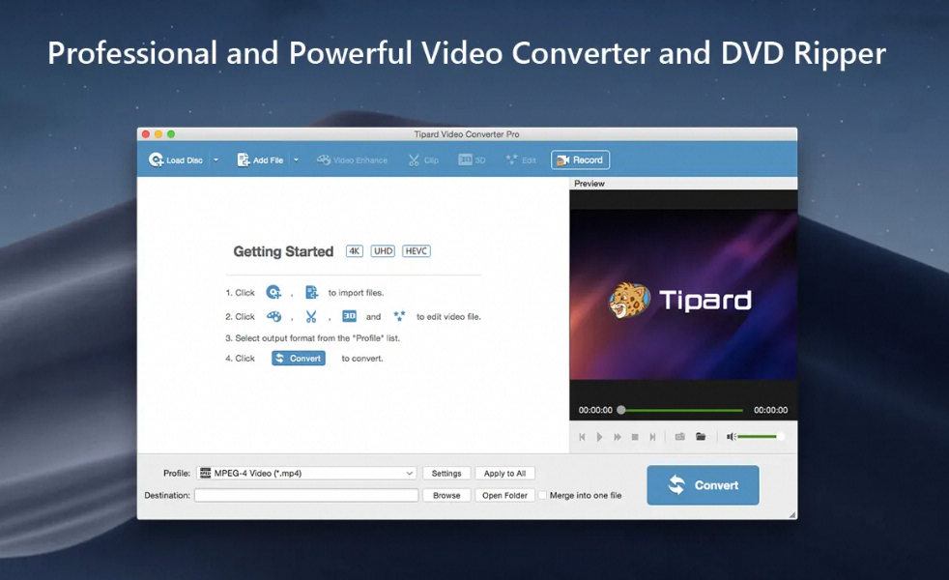This screenshot has height=580, width=949.
Task: Skip to next track in preview
Action: [x=652, y=437]
